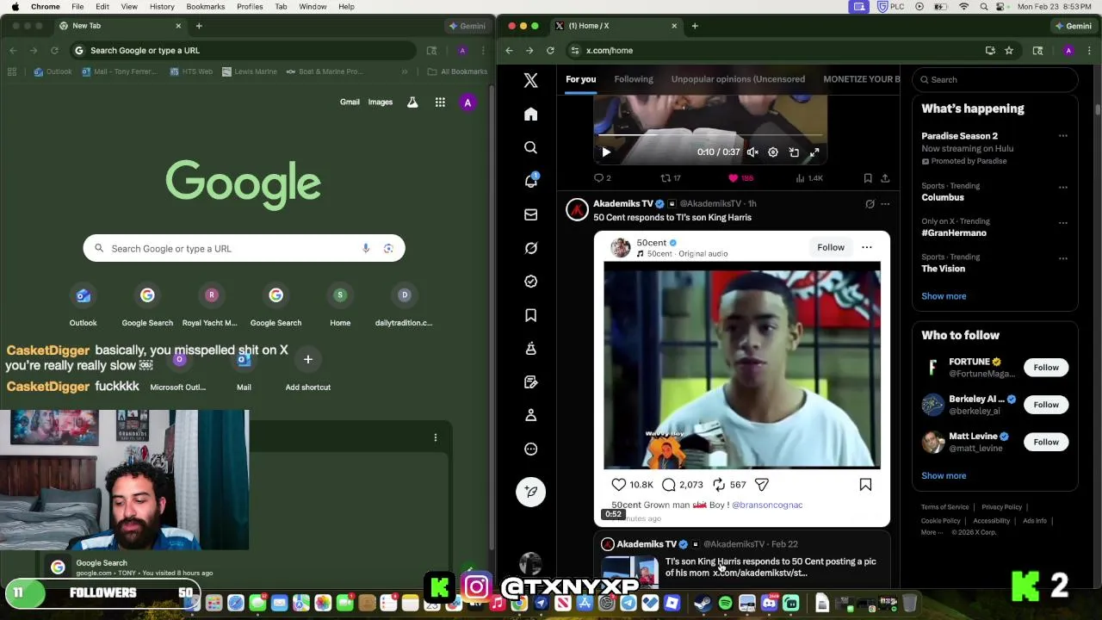Image resolution: width=1102 pixels, height=620 pixels.
Task: Click Google search box on New Tab
Action: pyautogui.click(x=244, y=249)
